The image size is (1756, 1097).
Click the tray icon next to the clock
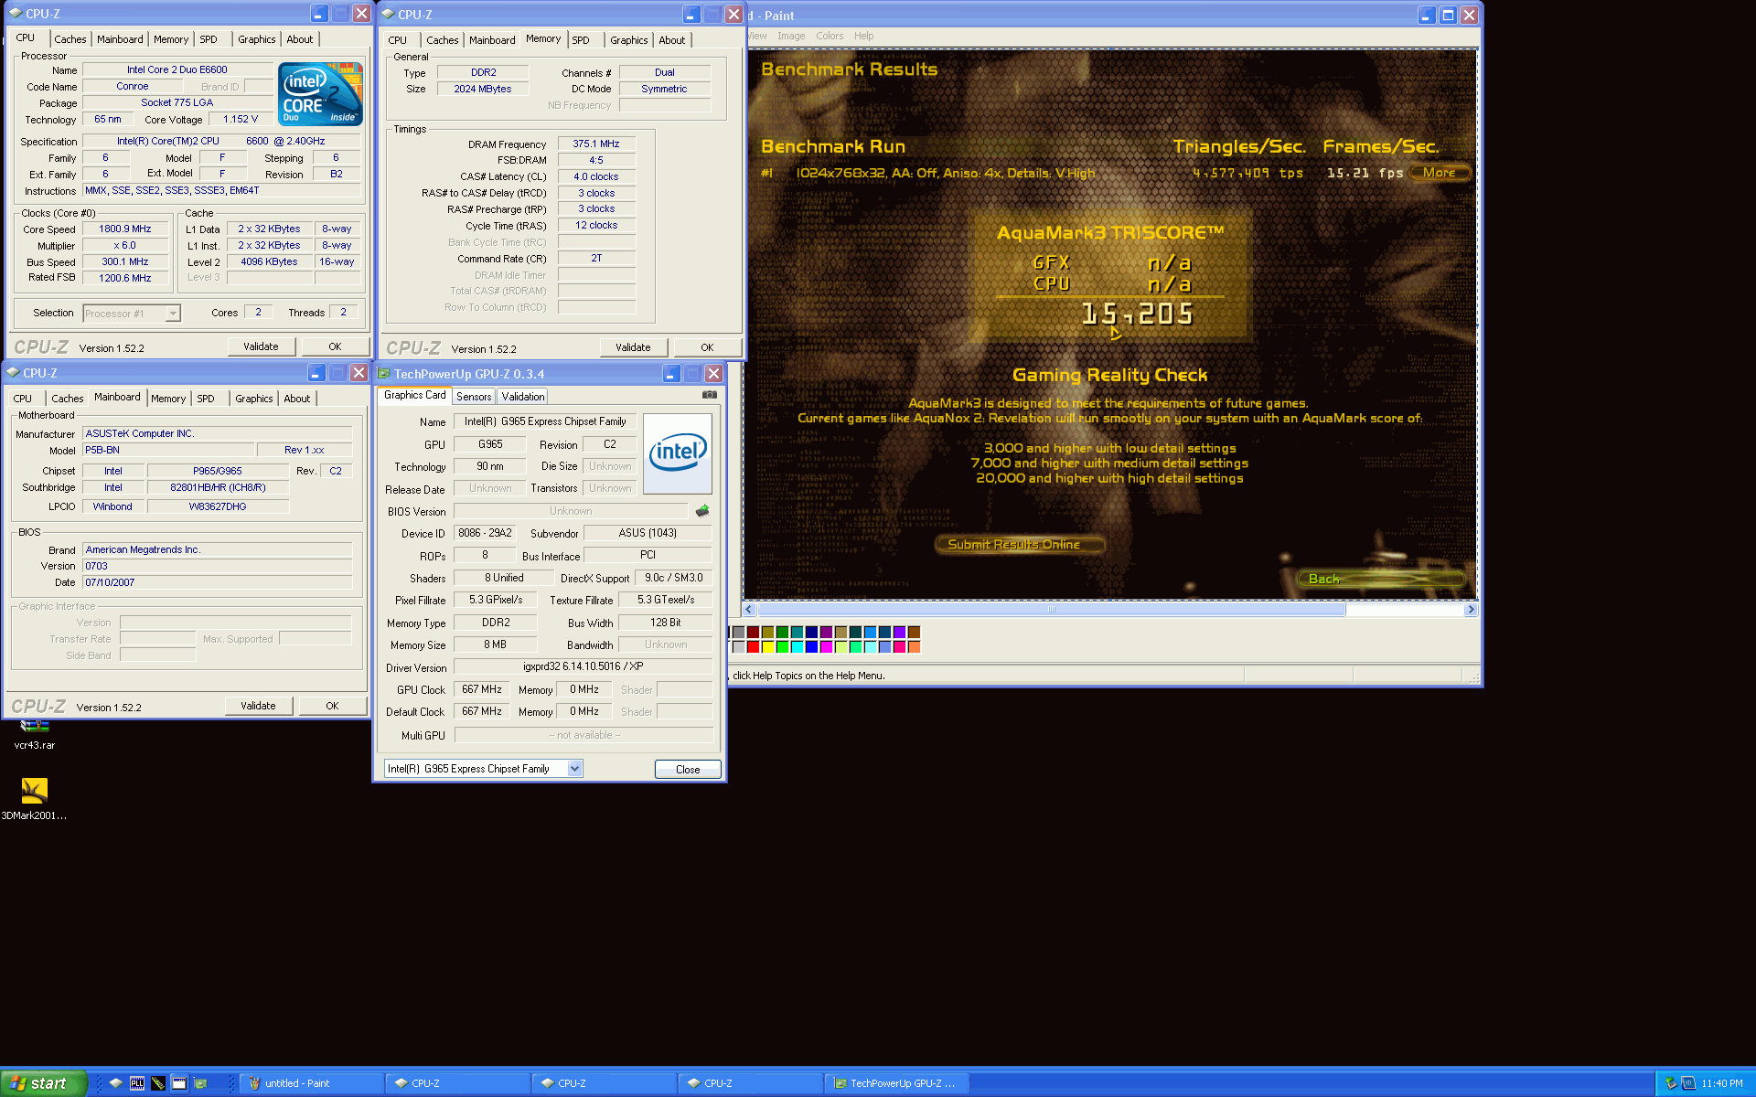click(1688, 1083)
